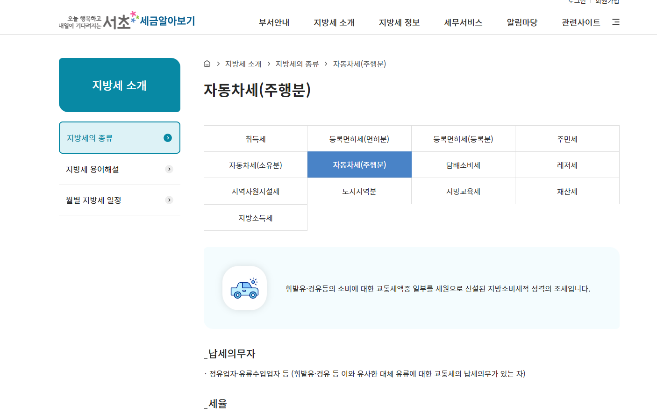
Task: Select the 자동차세(소유분) tab
Action: [256, 165]
